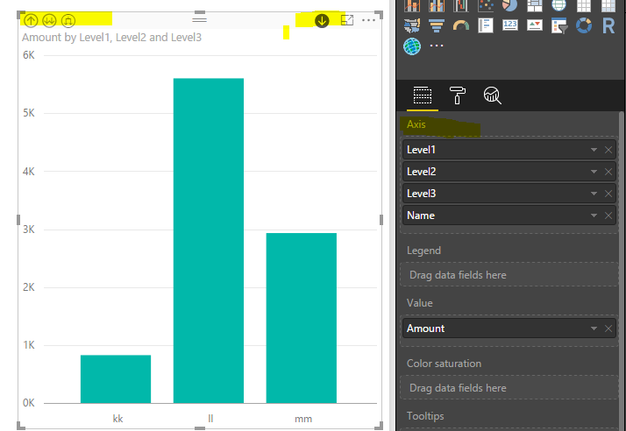Open the Level2 field dropdown arrow

[x=594, y=172]
